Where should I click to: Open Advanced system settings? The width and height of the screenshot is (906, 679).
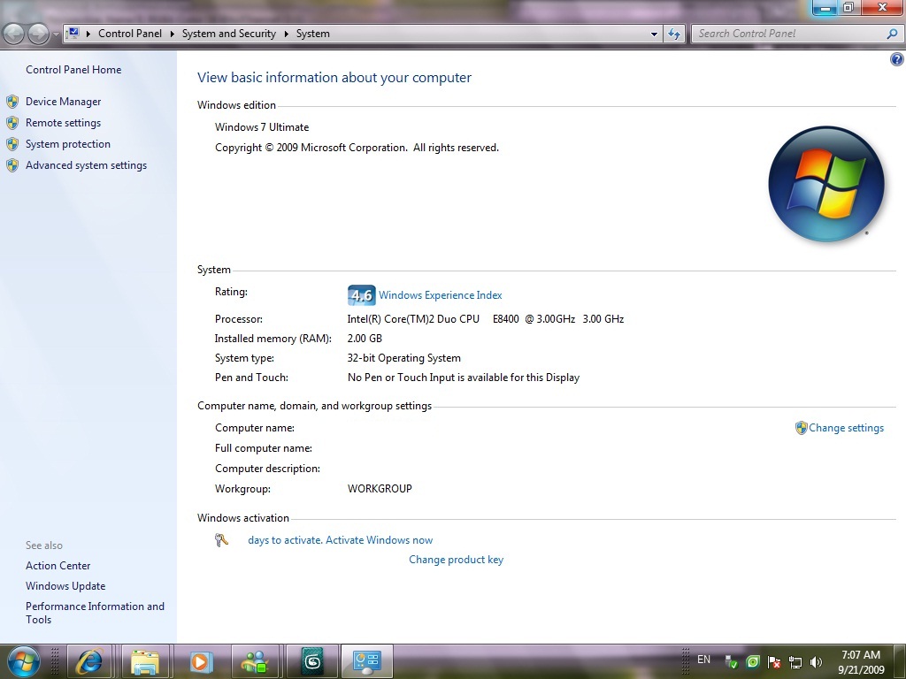(86, 165)
